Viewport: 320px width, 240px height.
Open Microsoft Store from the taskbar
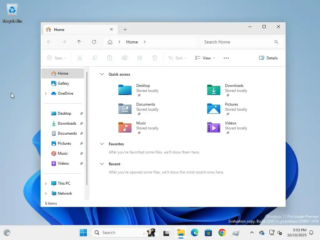click(x=208, y=232)
